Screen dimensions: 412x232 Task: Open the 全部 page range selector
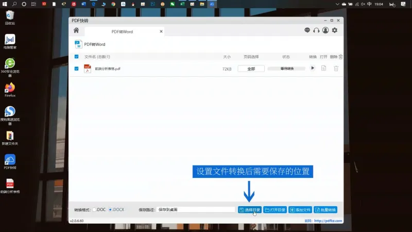click(251, 69)
